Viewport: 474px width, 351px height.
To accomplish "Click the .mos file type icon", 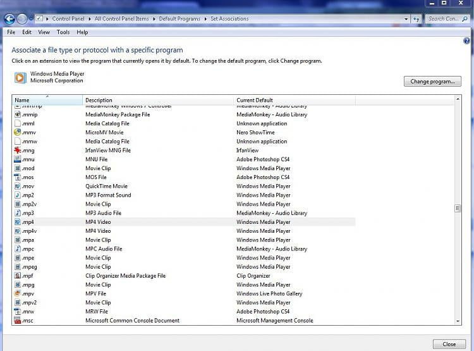I will [18, 177].
